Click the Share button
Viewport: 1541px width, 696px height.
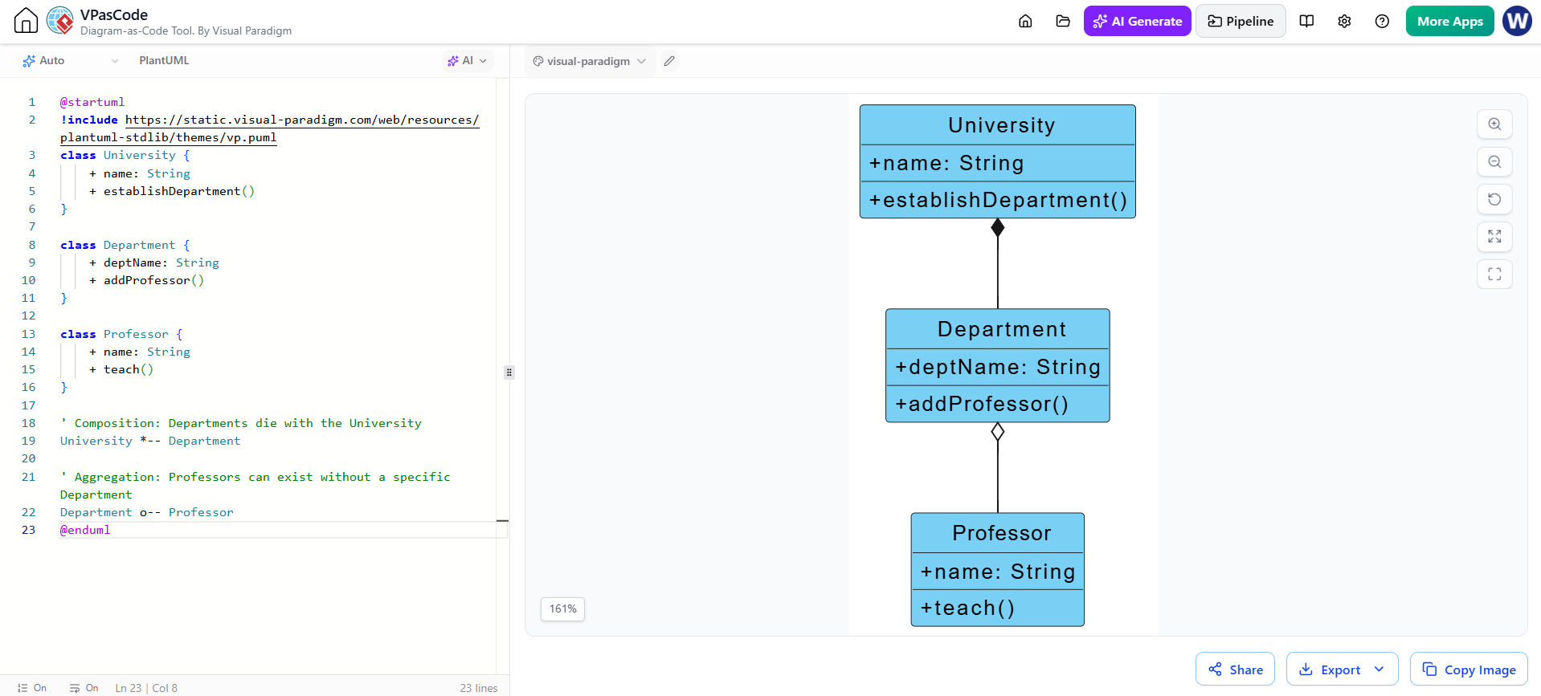click(x=1235, y=670)
